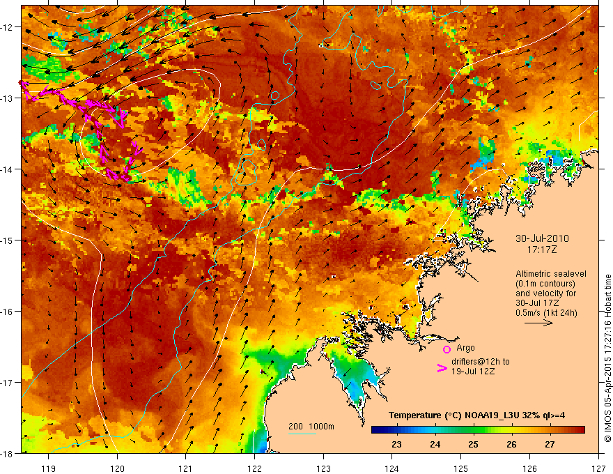Click the color bar tick label '23'
Viewport: 613px width, 474px height.
click(396, 444)
